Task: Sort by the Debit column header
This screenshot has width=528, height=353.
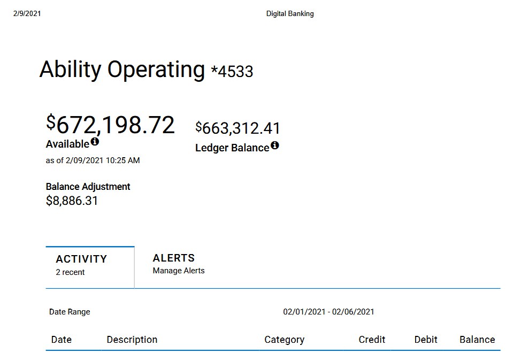Action: [x=425, y=340]
